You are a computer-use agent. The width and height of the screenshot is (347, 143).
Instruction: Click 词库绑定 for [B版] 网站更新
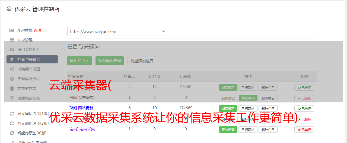(228, 108)
